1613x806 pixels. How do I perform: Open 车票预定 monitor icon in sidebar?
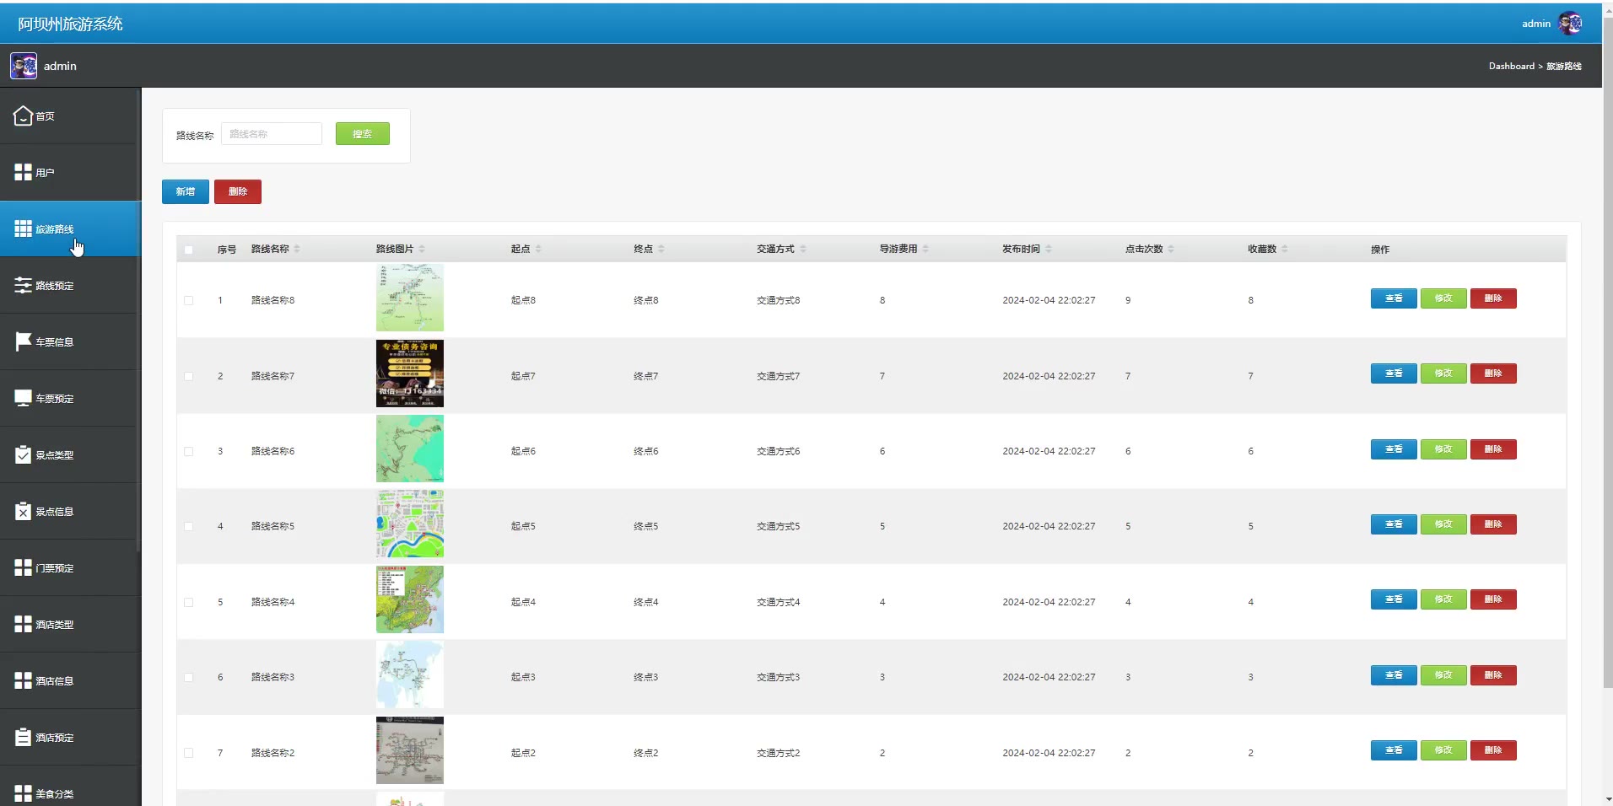coord(23,398)
